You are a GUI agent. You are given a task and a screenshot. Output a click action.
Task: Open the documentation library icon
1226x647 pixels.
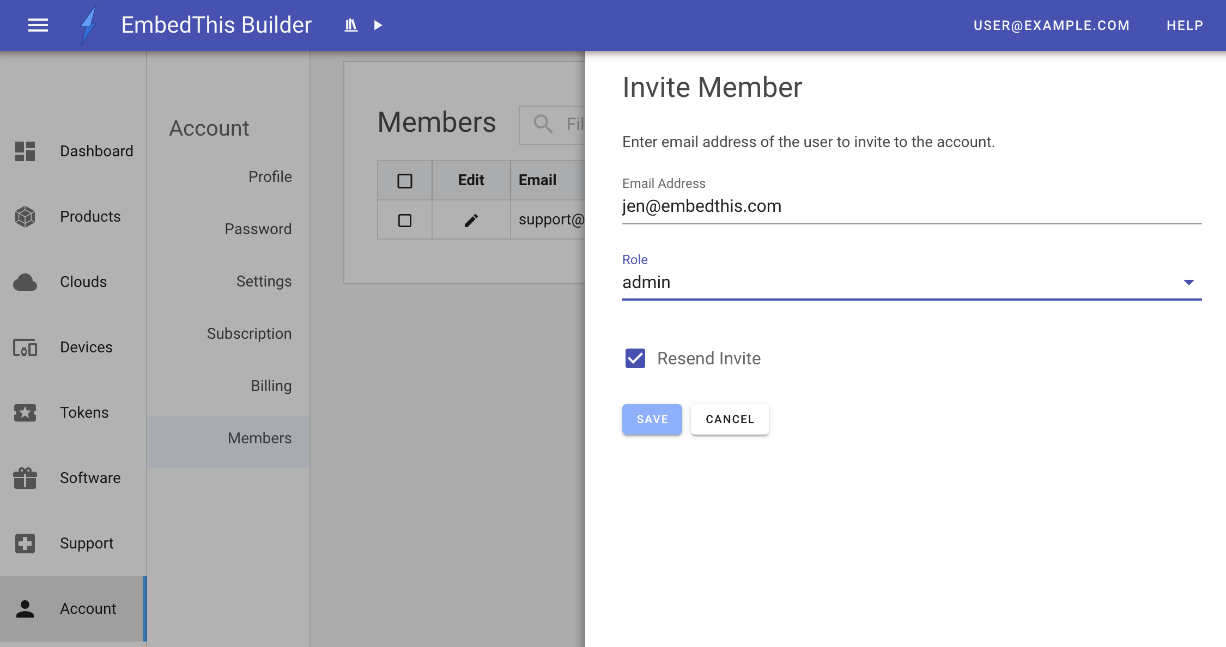[351, 25]
